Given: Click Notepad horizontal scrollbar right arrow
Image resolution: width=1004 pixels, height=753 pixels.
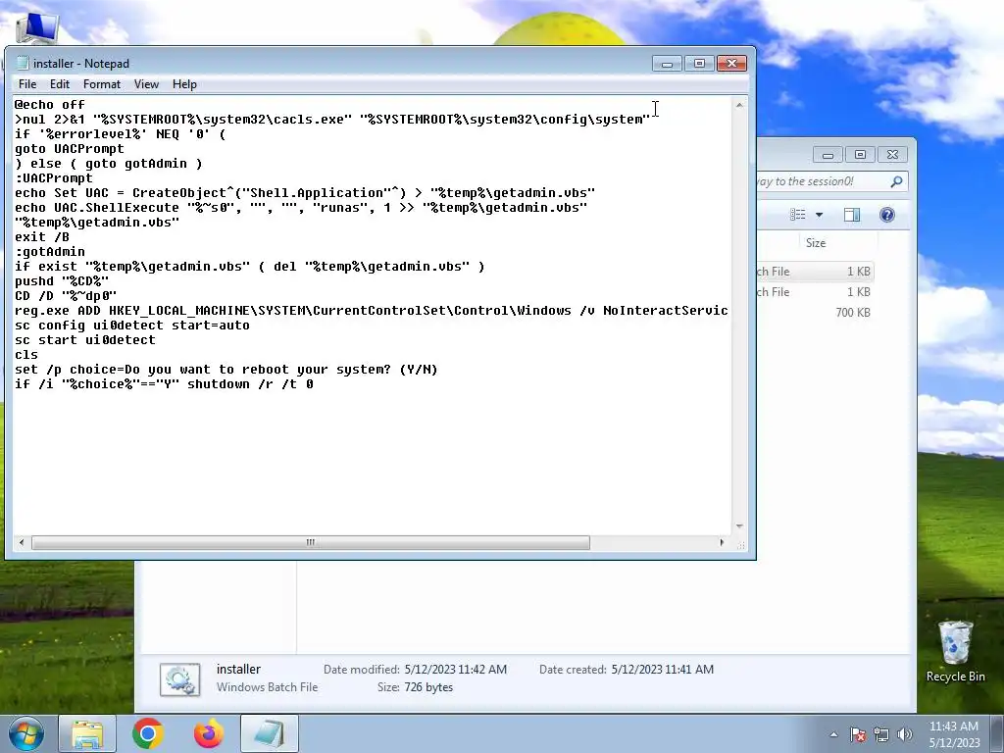Looking at the screenshot, I should [x=723, y=542].
